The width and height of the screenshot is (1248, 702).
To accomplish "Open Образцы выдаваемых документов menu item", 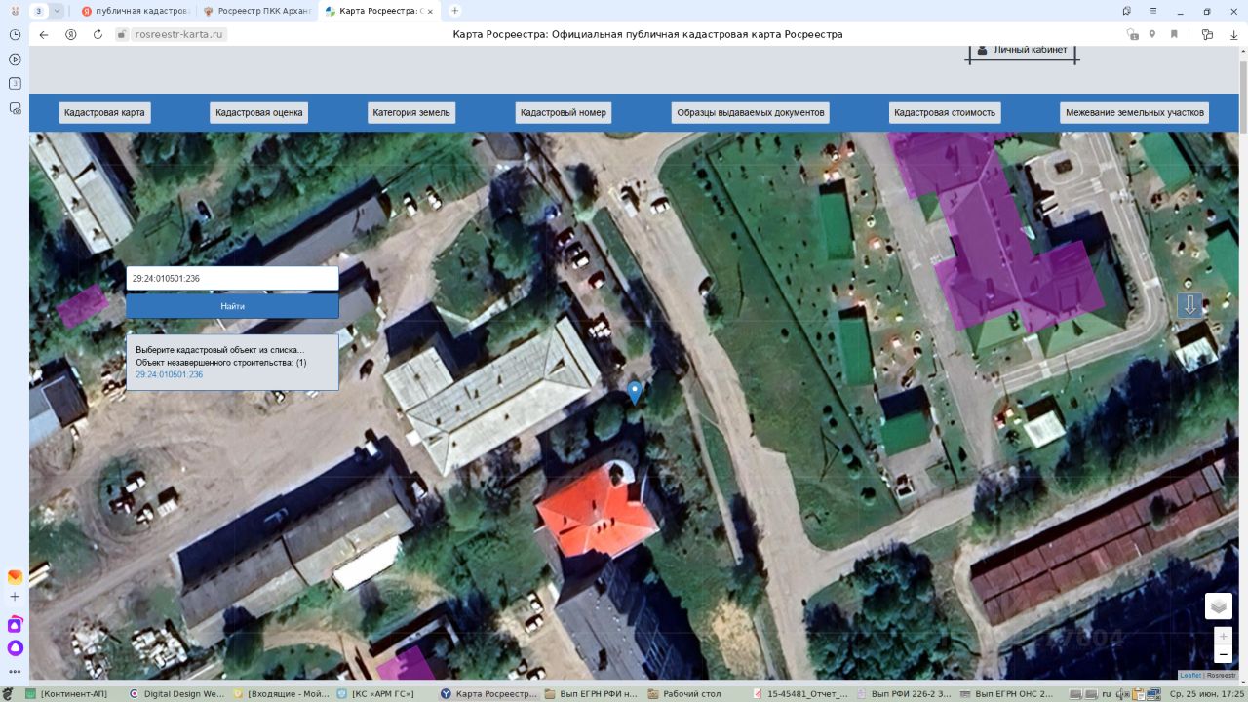I will (x=751, y=113).
